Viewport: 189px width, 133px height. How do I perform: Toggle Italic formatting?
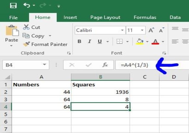click(89, 41)
